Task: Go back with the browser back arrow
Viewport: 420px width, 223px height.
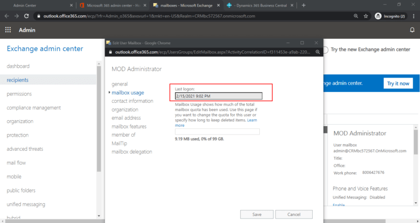Action: 7,16
